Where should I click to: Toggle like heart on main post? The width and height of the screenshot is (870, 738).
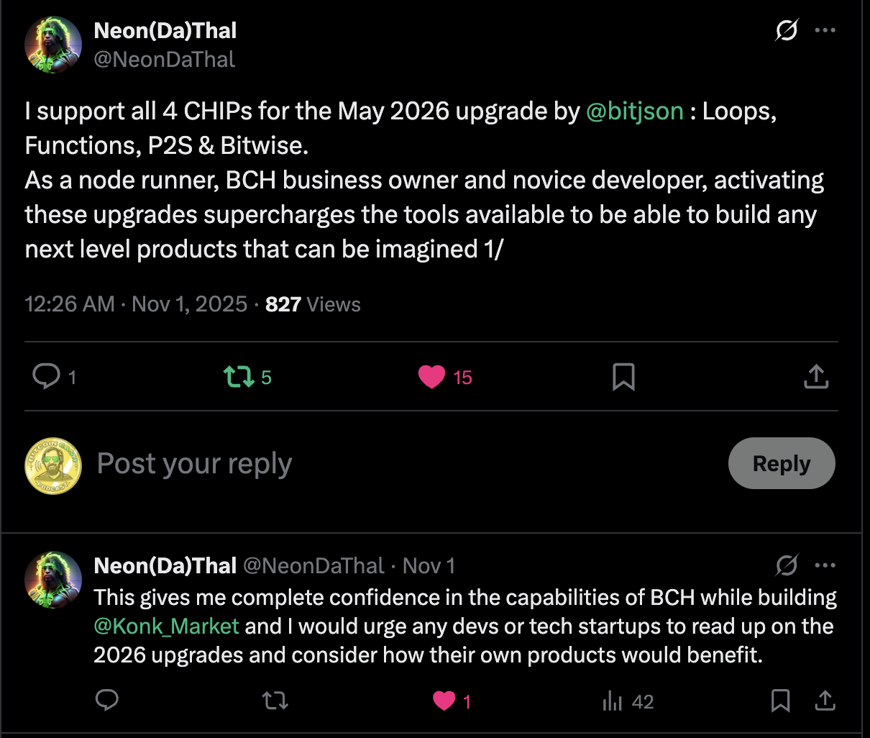coord(432,377)
